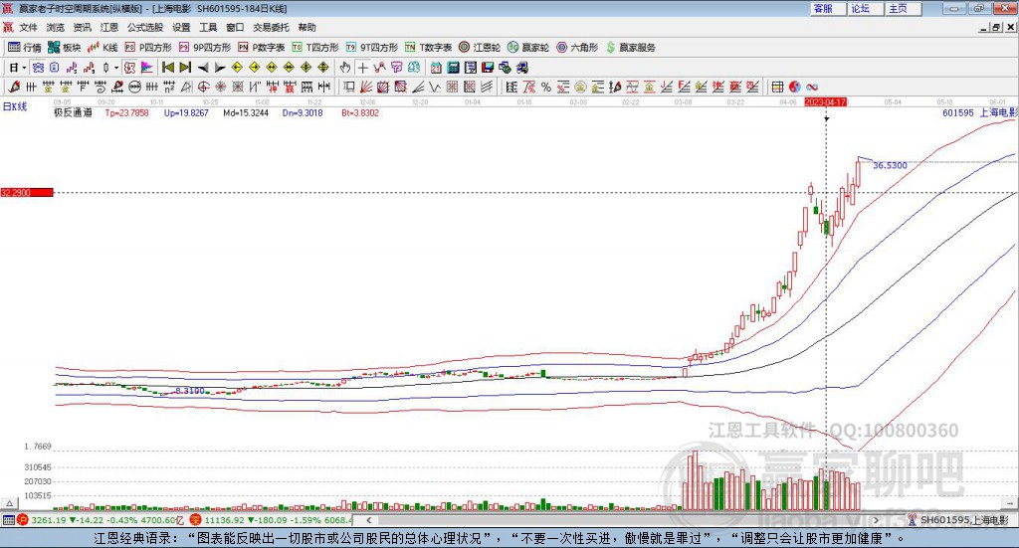Select the percent % line tool

click(x=546, y=87)
